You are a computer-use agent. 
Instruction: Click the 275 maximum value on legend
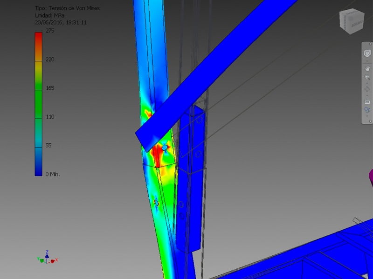tap(50, 31)
